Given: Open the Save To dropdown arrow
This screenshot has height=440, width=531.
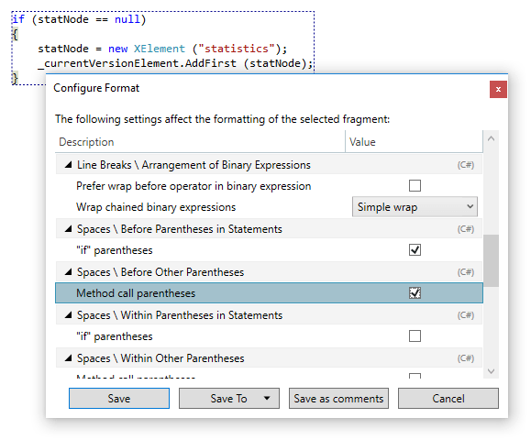Looking at the screenshot, I should (x=267, y=399).
